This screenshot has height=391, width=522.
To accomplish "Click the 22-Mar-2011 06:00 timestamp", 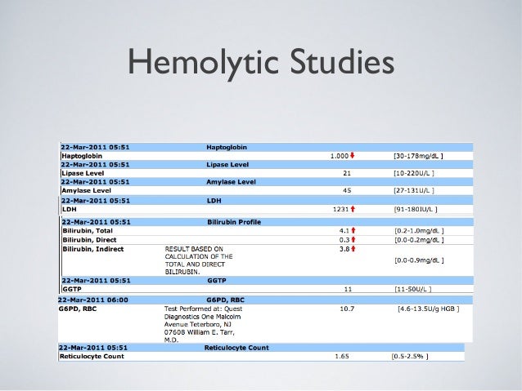I will coord(93,300).
